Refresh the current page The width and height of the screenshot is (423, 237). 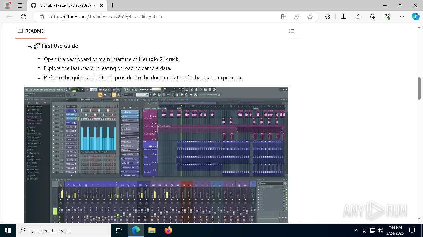24,17
